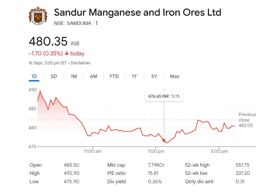The height and width of the screenshot is (196, 261).
Task: Open the three-dot more options menu
Action: 97,23
